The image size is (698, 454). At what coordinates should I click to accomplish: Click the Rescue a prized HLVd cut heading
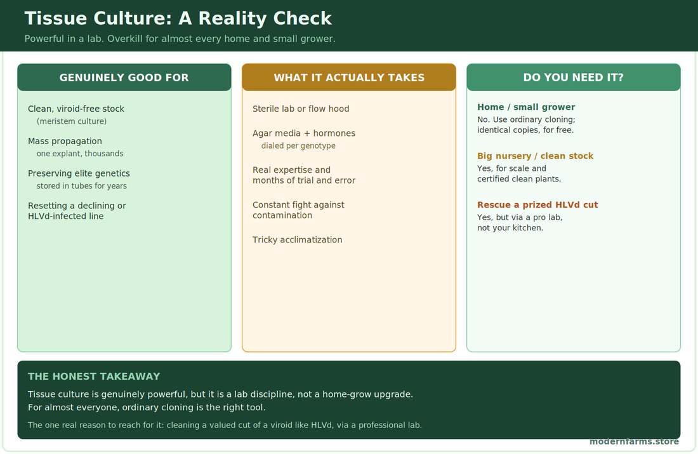point(537,205)
